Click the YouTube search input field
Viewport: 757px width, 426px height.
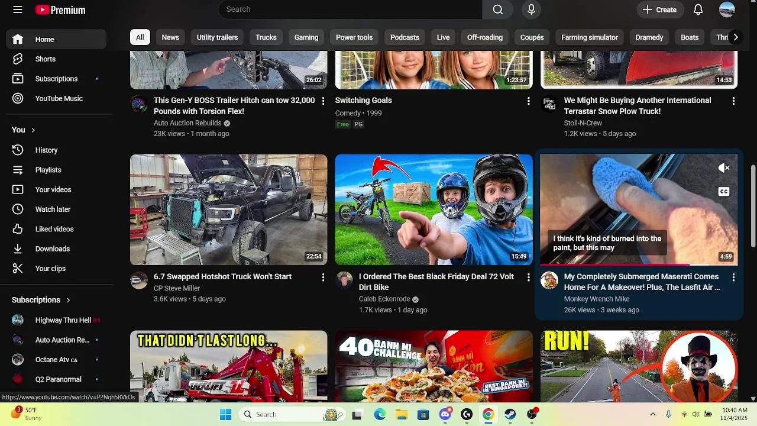351,9
